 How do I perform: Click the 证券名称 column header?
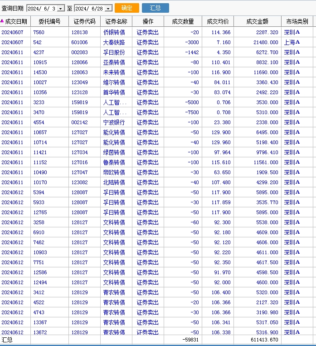[116, 21]
